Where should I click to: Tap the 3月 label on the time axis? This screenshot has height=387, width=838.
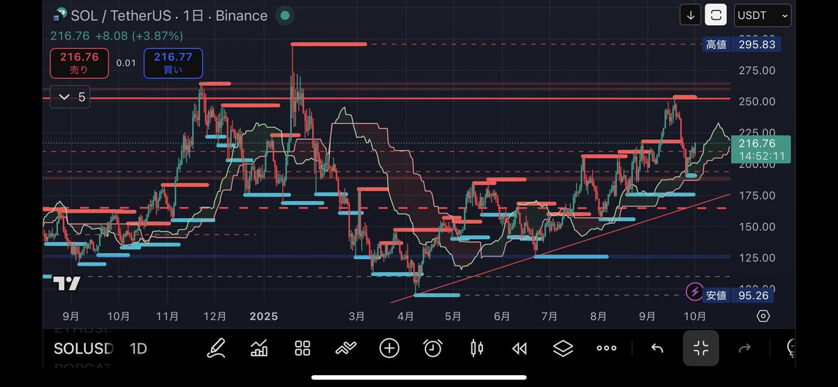point(357,316)
